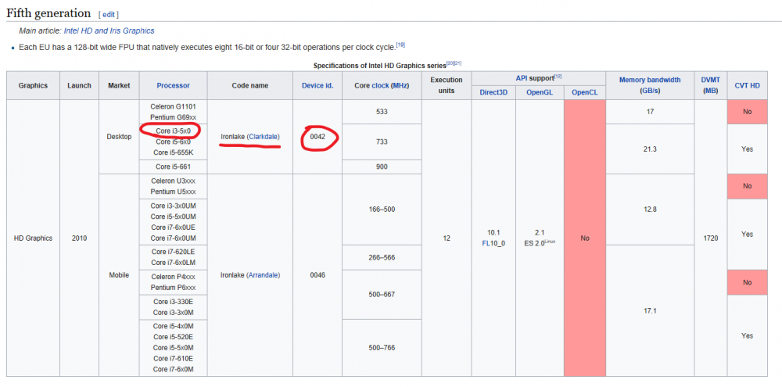The width and height of the screenshot is (782, 387).
Task: Select the device id 0046 cell
Action: click(x=317, y=274)
